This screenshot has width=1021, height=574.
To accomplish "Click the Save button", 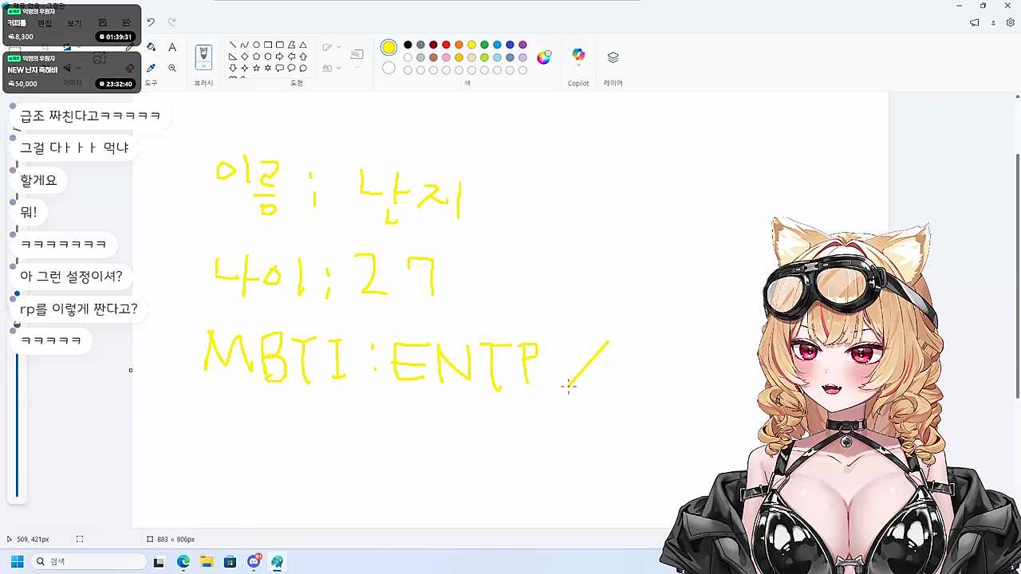I will (103, 22).
